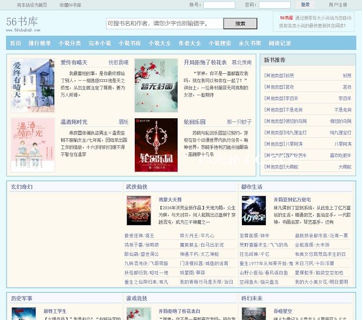Focus the 账号 account input field
Image resolution: width=362 pixels, height=320 pixels.
tap(220, 5)
